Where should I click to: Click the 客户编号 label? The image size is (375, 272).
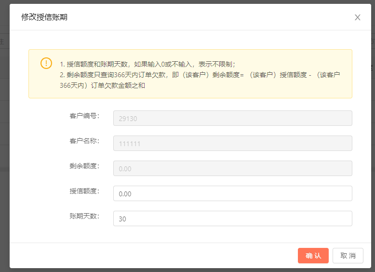[x=84, y=116]
